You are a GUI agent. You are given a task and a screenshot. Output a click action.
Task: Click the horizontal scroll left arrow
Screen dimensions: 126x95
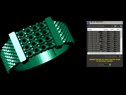tap(88, 53)
